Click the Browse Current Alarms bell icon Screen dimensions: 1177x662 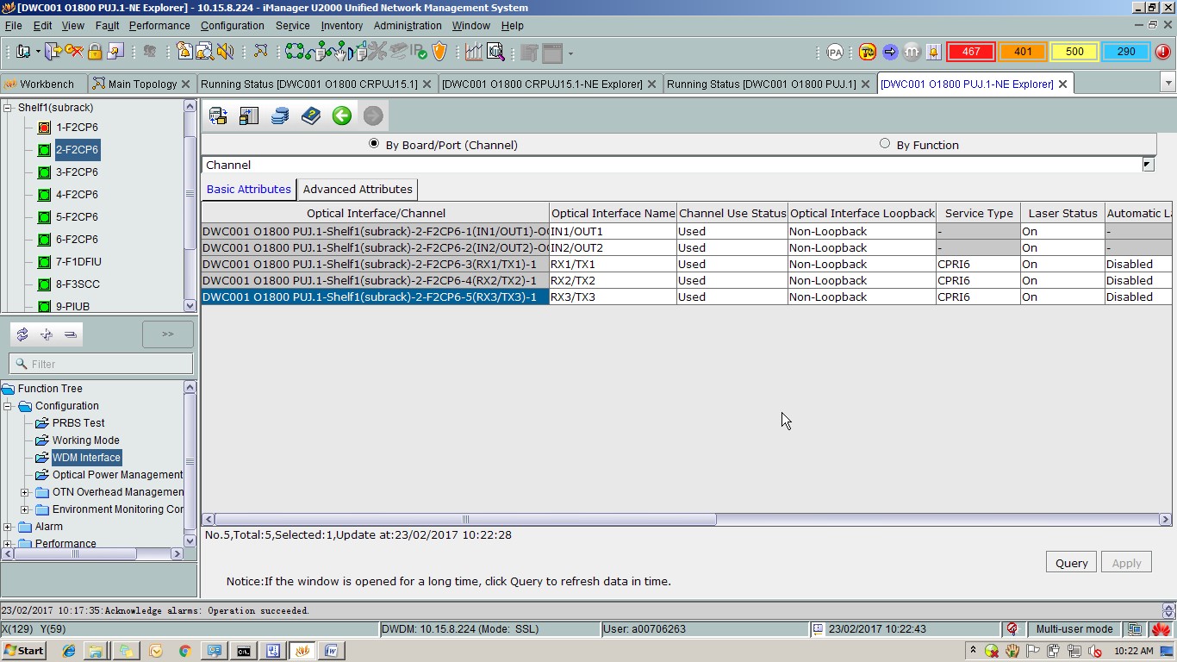click(x=184, y=52)
